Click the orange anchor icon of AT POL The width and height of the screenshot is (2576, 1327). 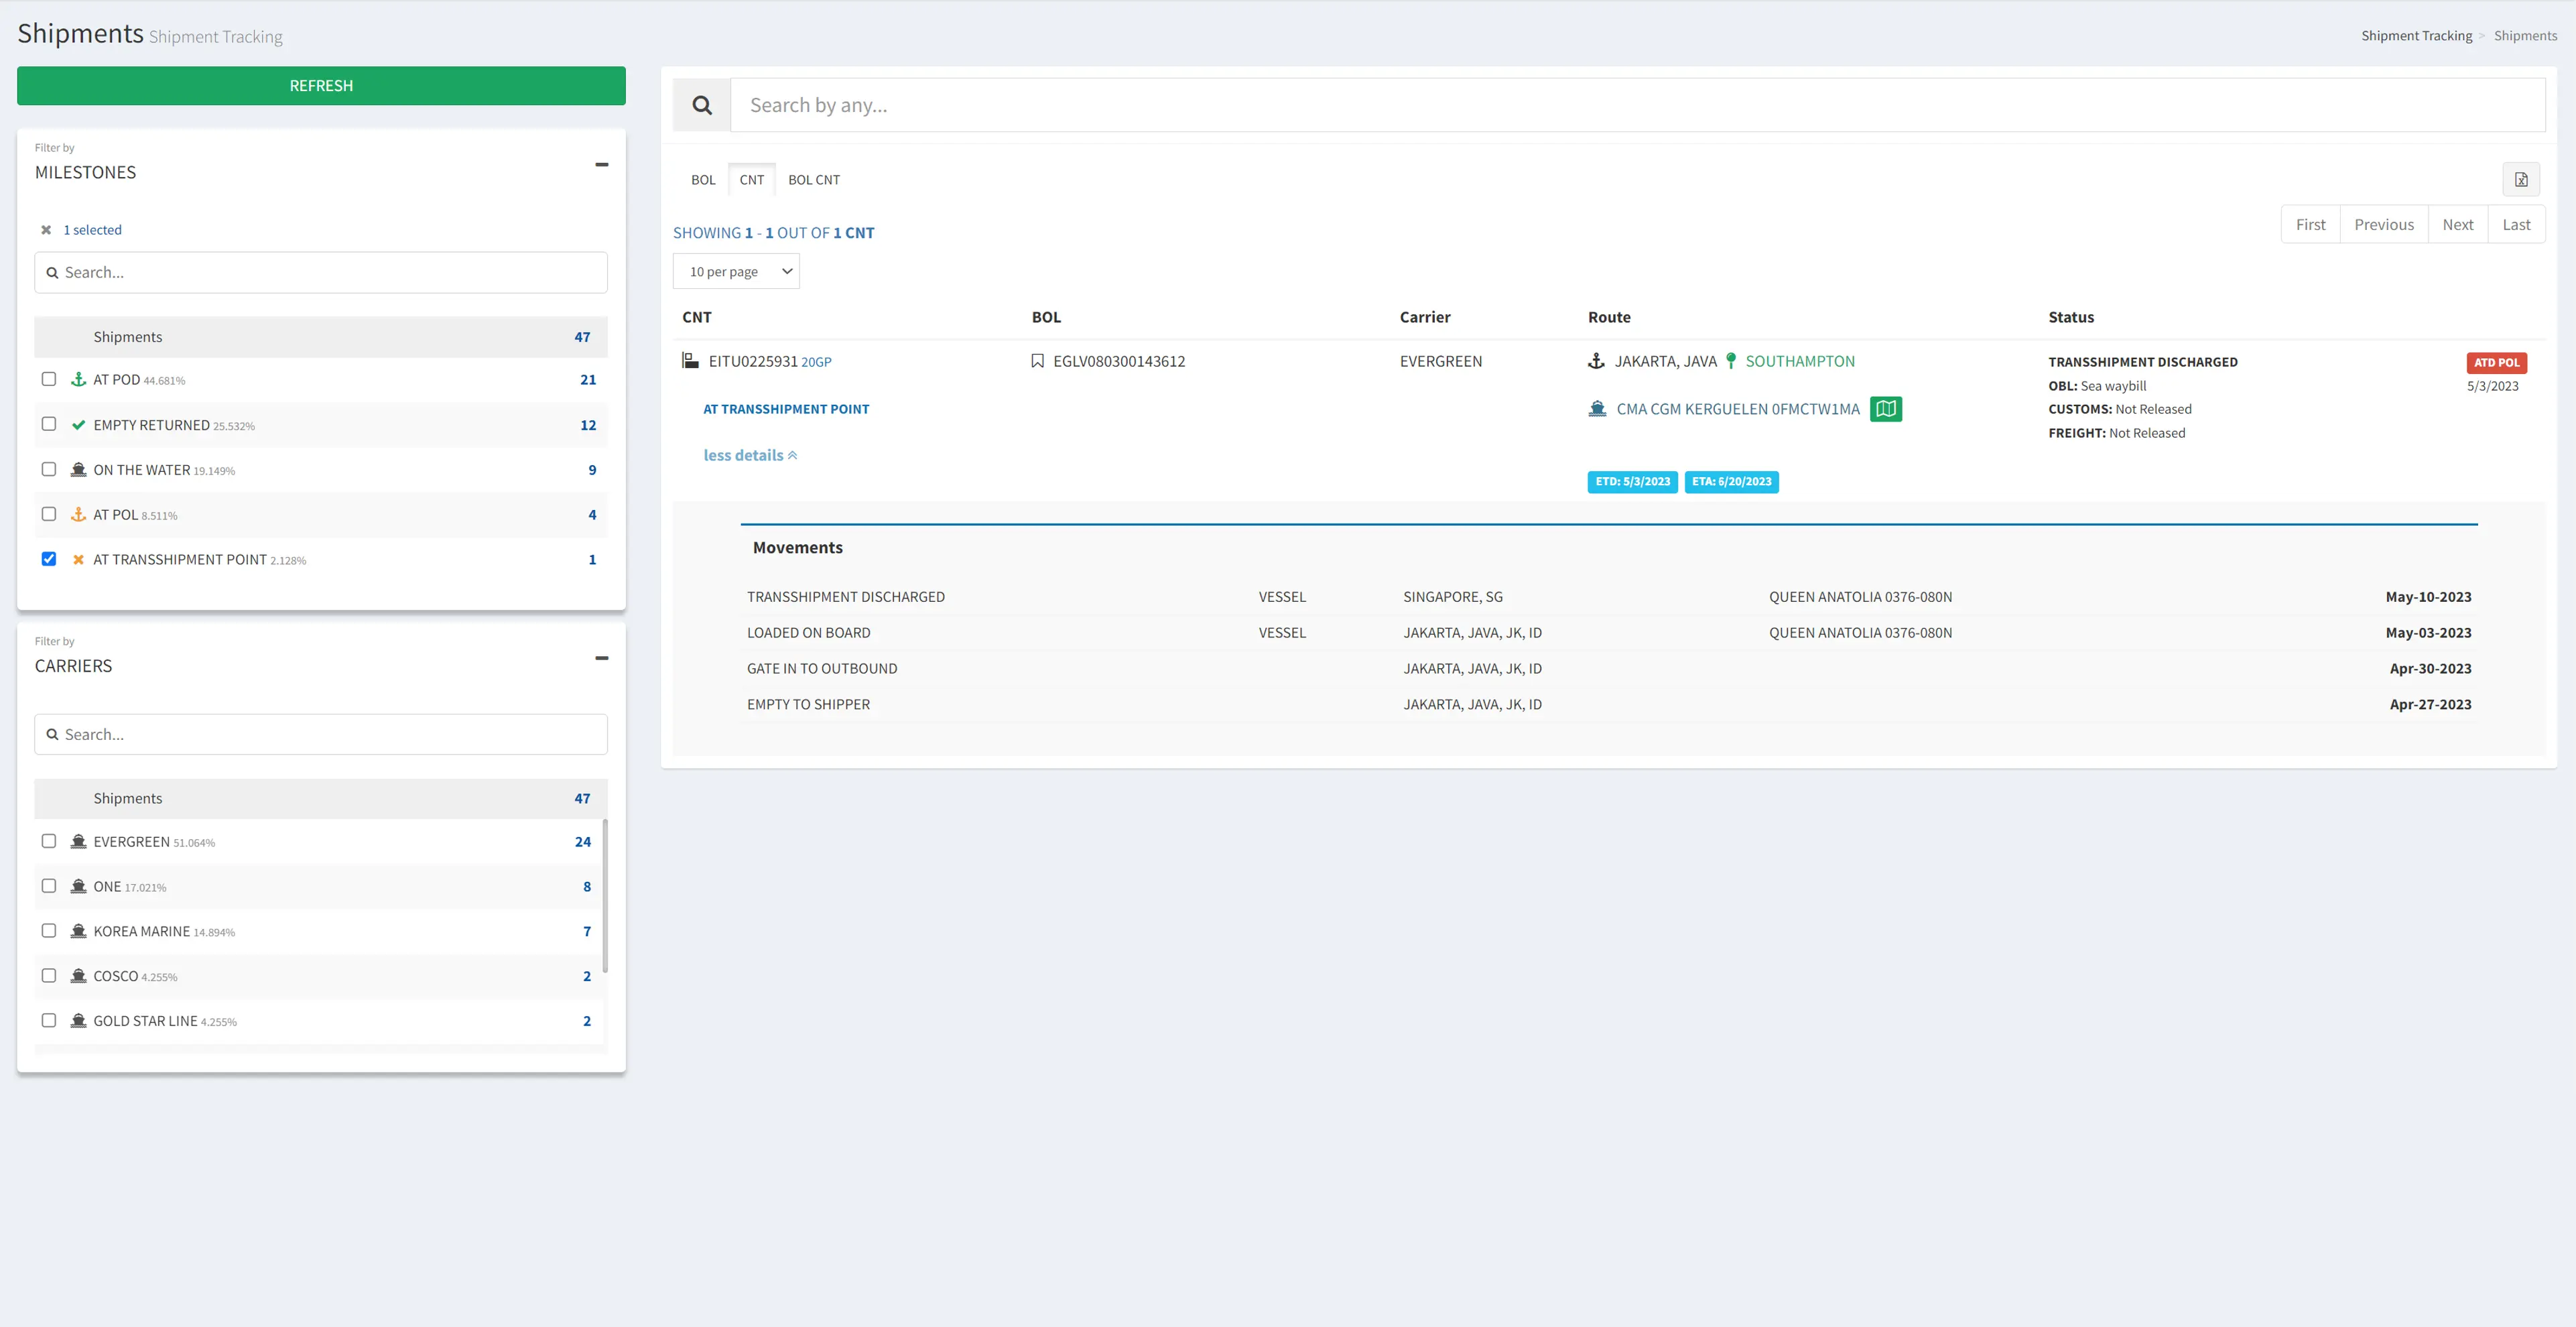click(79, 515)
